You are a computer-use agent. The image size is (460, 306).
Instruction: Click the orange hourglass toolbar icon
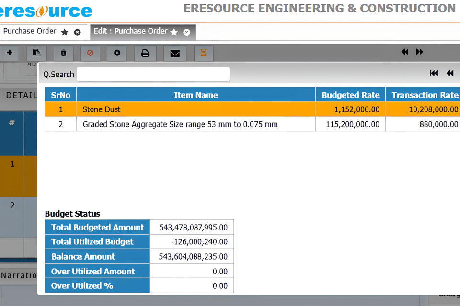203,53
